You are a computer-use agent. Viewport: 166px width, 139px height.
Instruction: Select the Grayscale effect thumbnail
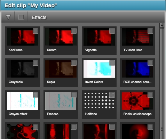point(23,69)
